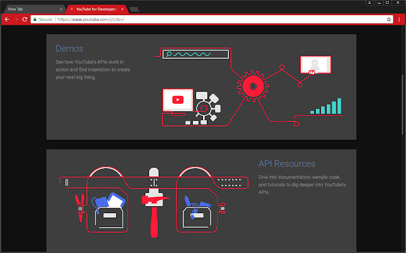Maximize the Chrome window
This screenshot has width=406, height=253.
388,3
